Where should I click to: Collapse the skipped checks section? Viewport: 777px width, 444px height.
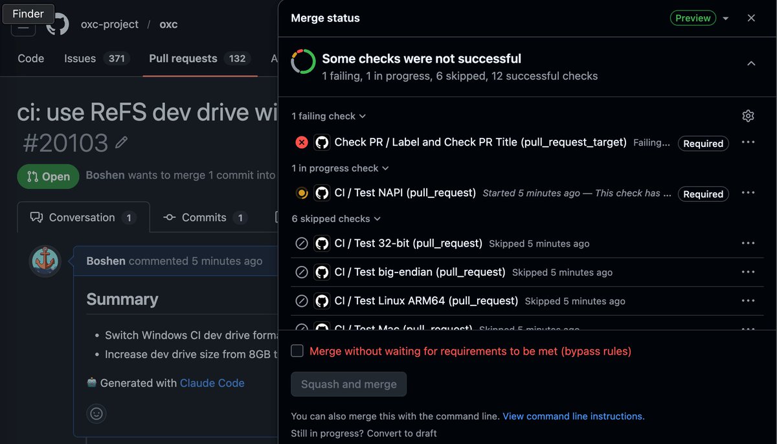[x=337, y=219]
